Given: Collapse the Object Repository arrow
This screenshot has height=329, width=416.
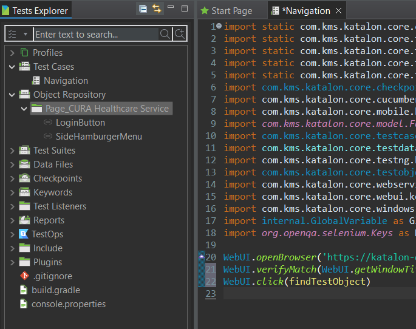Looking at the screenshot, I should click(x=12, y=95).
